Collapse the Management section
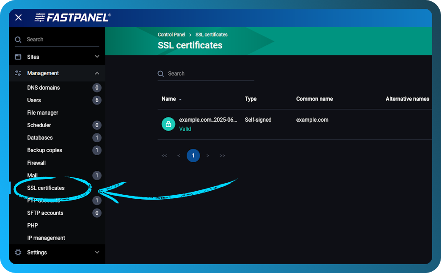The height and width of the screenshot is (273, 441). pyautogui.click(x=97, y=73)
